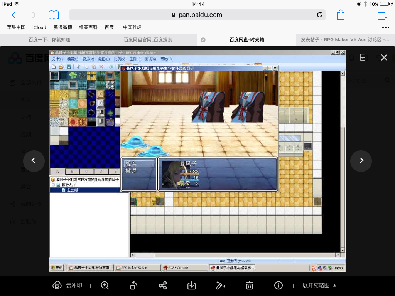
Task: Choose 战斗 in the battle command window
Action: coord(139,164)
